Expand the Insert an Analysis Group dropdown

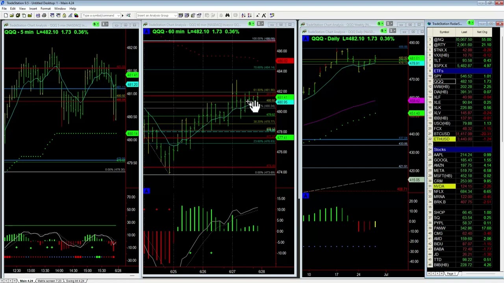tap(175, 15)
